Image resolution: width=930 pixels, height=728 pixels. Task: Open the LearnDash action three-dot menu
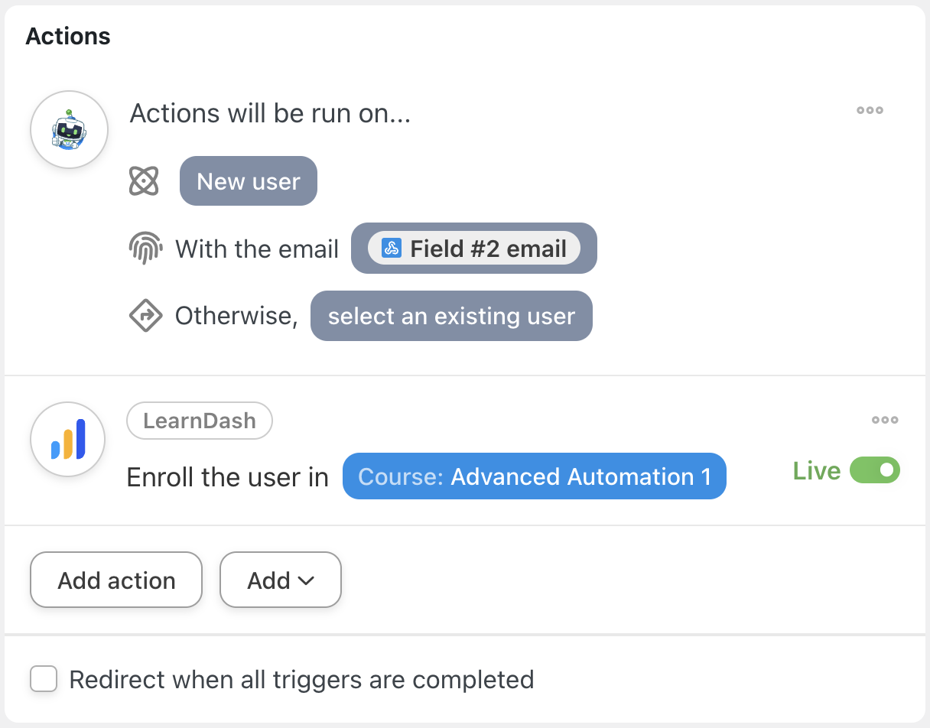pos(885,420)
